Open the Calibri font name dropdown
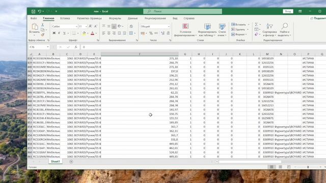 click(76, 26)
